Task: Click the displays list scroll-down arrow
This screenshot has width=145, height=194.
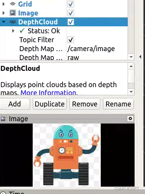Action: coord(131,57)
